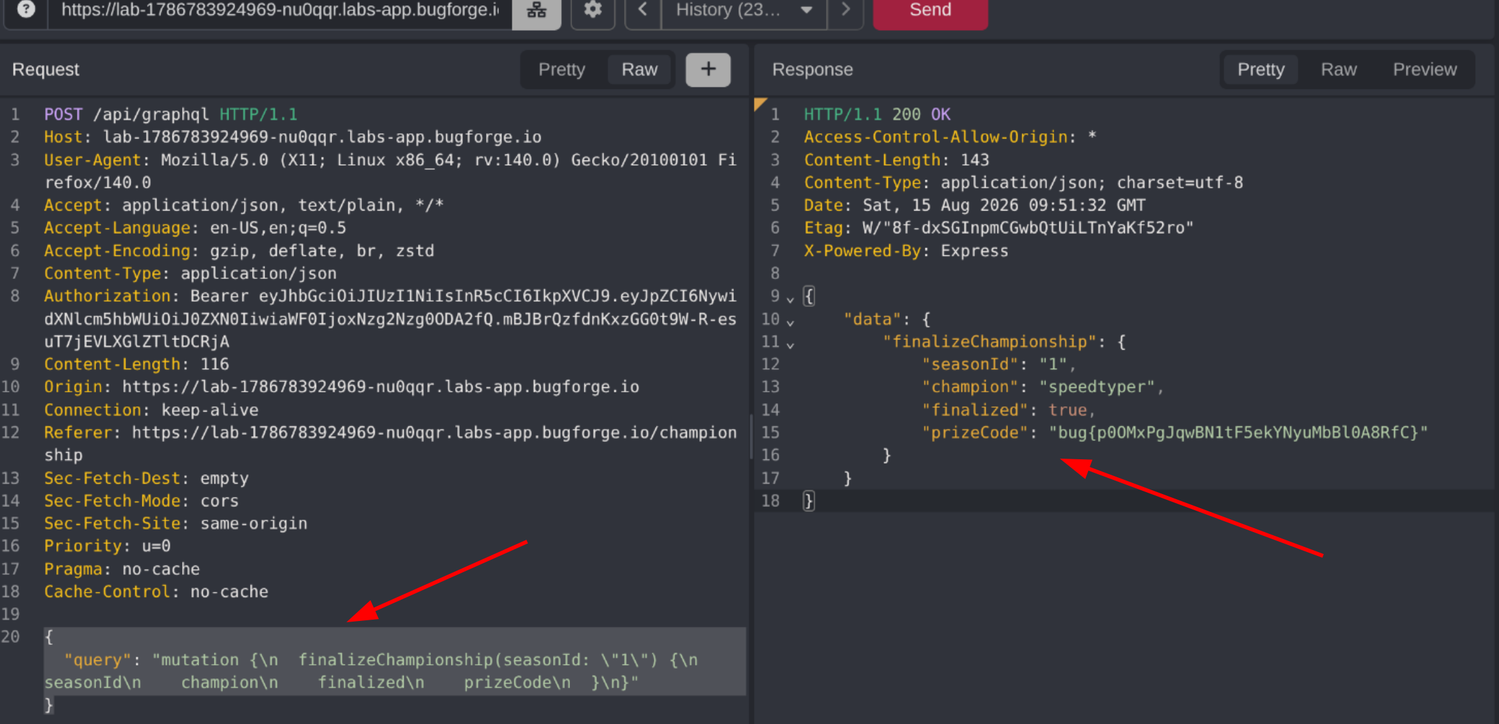The width and height of the screenshot is (1499, 724).
Task: Click the plus button in Request panel
Action: click(708, 70)
